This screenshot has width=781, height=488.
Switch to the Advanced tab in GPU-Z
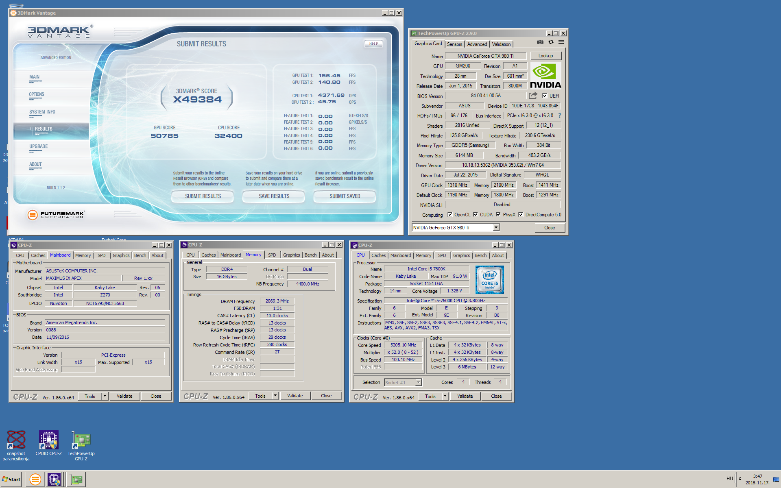click(477, 44)
